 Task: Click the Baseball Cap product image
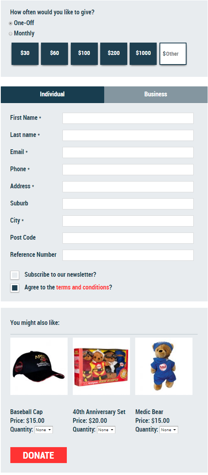pyautogui.click(x=39, y=366)
